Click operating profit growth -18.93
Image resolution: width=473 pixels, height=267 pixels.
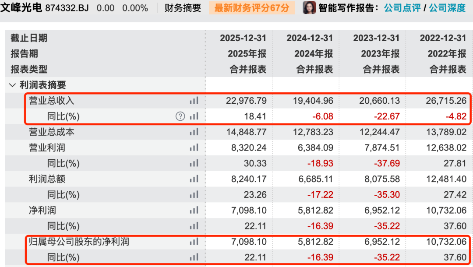(320, 163)
